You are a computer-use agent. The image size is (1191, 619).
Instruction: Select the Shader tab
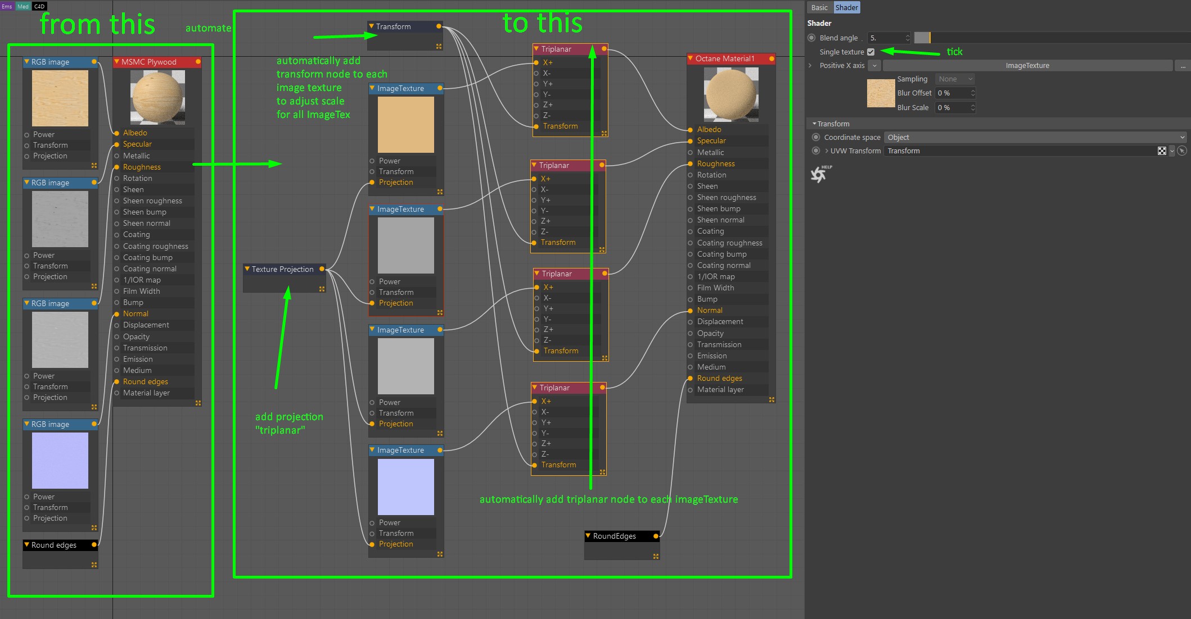pyautogui.click(x=846, y=7)
